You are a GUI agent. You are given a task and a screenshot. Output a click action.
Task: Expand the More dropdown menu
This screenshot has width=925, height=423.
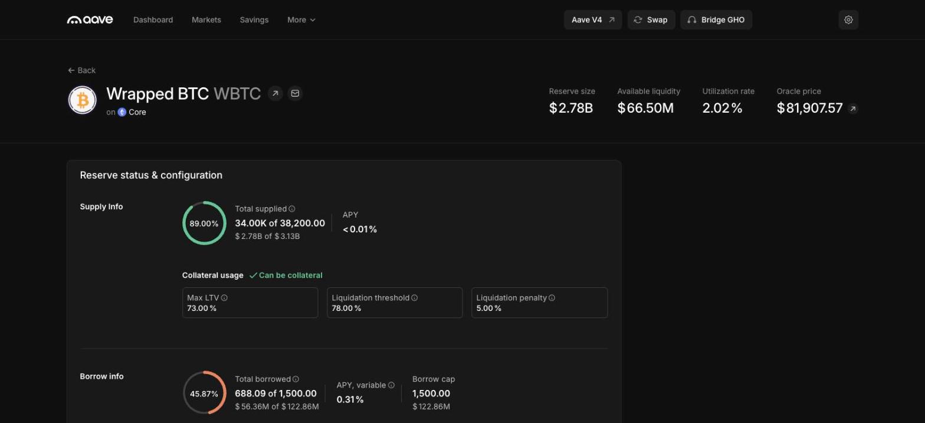pos(301,19)
